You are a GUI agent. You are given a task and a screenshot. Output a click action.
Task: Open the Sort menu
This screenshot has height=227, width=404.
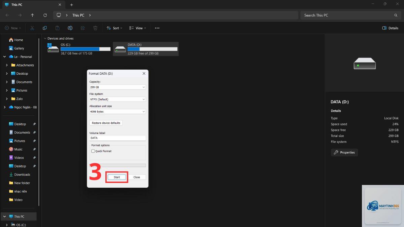pyautogui.click(x=114, y=28)
